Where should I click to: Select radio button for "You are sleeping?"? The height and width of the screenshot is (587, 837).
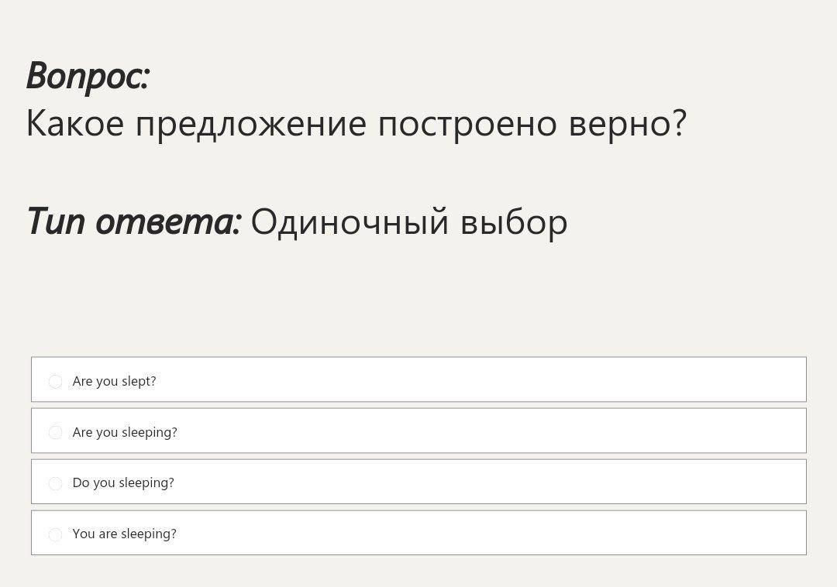[x=55, y=534]
